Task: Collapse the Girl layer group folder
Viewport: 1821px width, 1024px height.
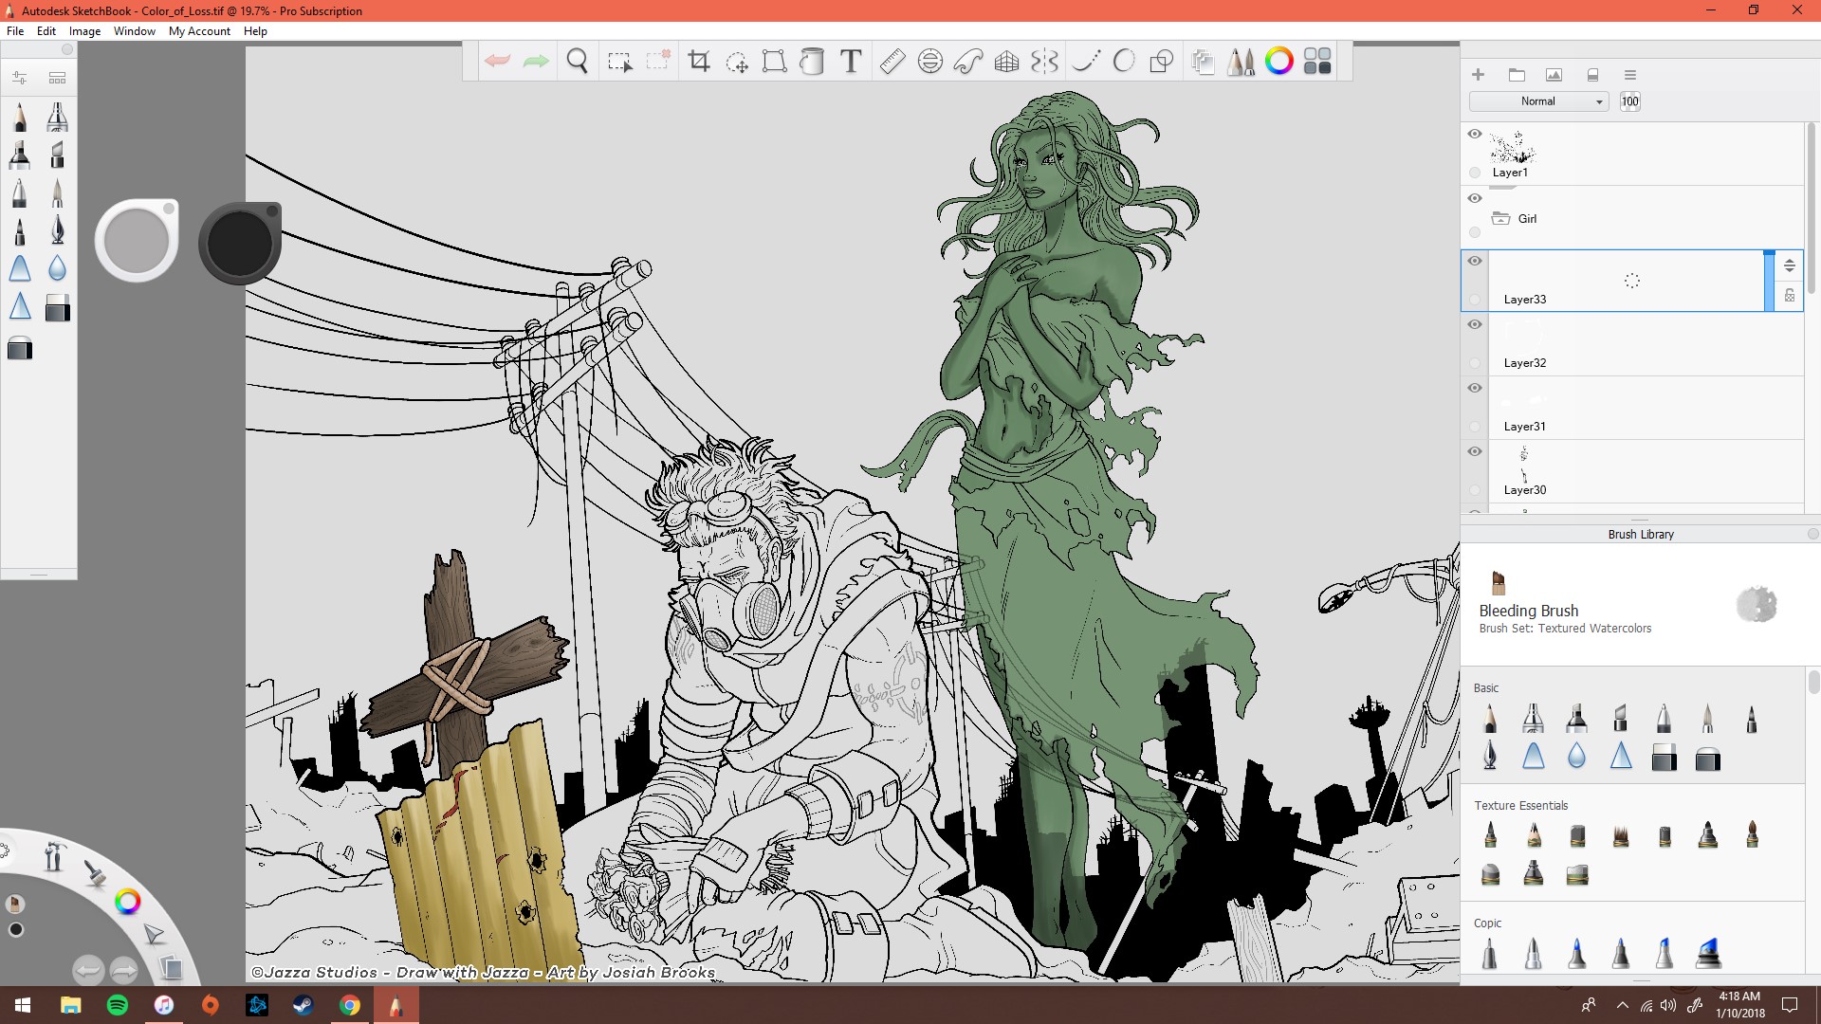Action: 1500,218
